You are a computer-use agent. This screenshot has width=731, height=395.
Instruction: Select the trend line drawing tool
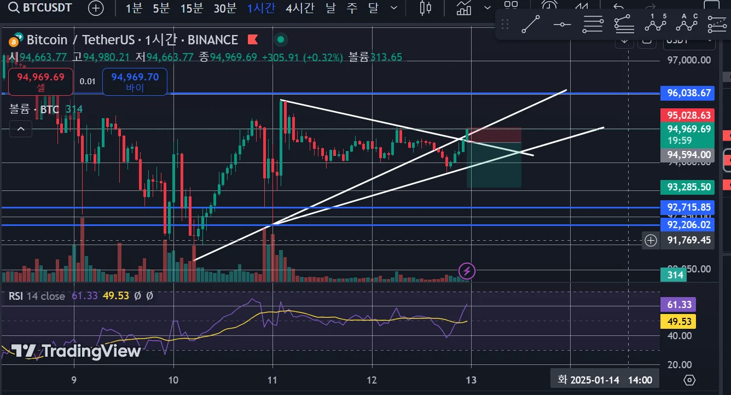point(530,24)
